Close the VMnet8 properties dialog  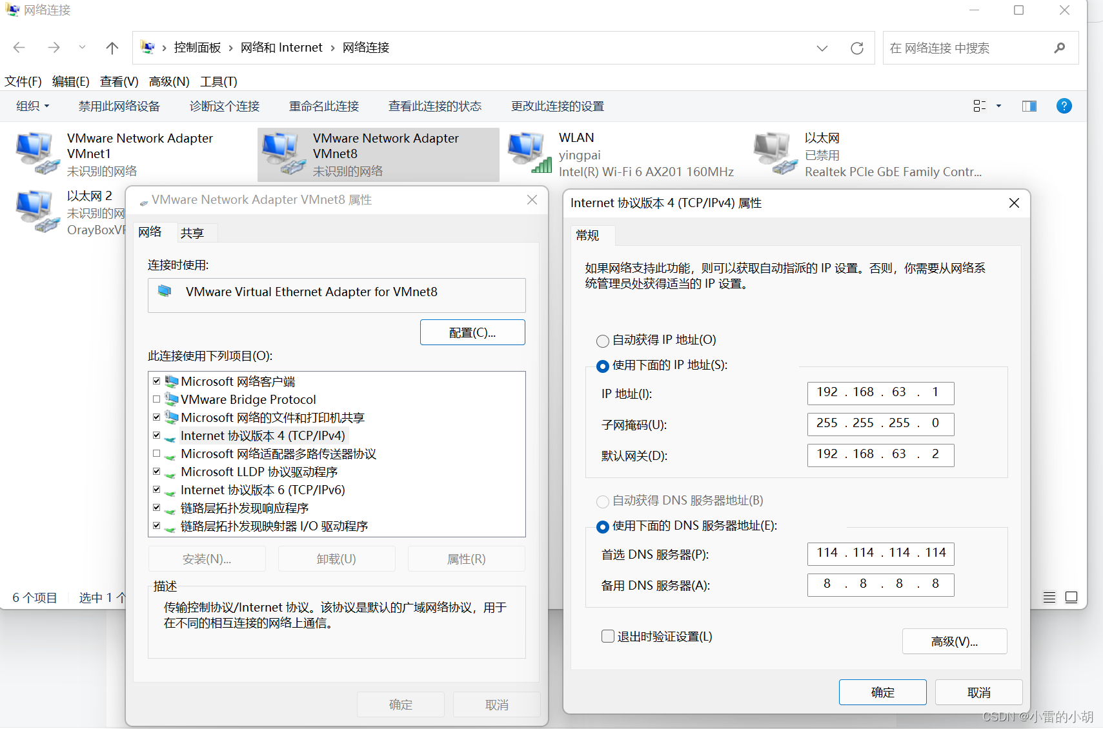click(x=532, y=200)
